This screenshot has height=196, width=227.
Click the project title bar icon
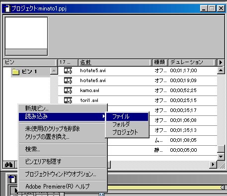[7, 8]
